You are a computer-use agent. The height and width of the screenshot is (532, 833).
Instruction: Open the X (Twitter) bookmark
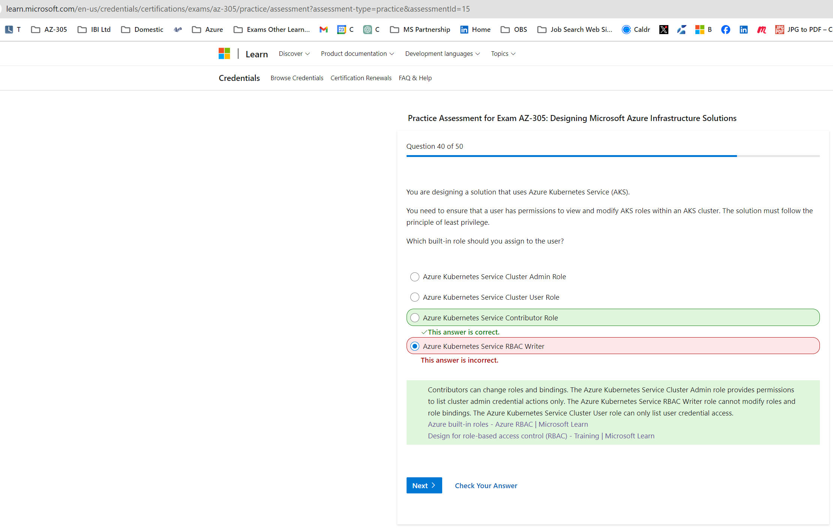(664, 30)
